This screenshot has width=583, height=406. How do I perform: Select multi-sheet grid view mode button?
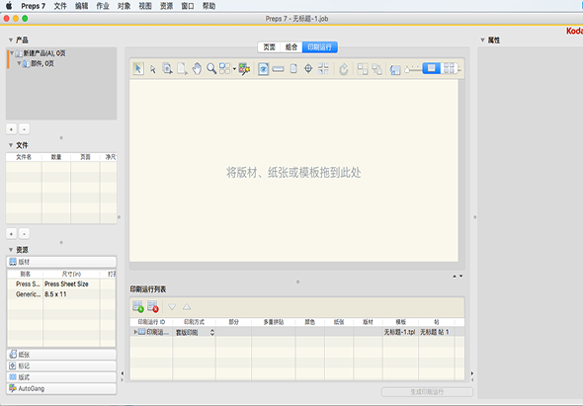[450, 68]
